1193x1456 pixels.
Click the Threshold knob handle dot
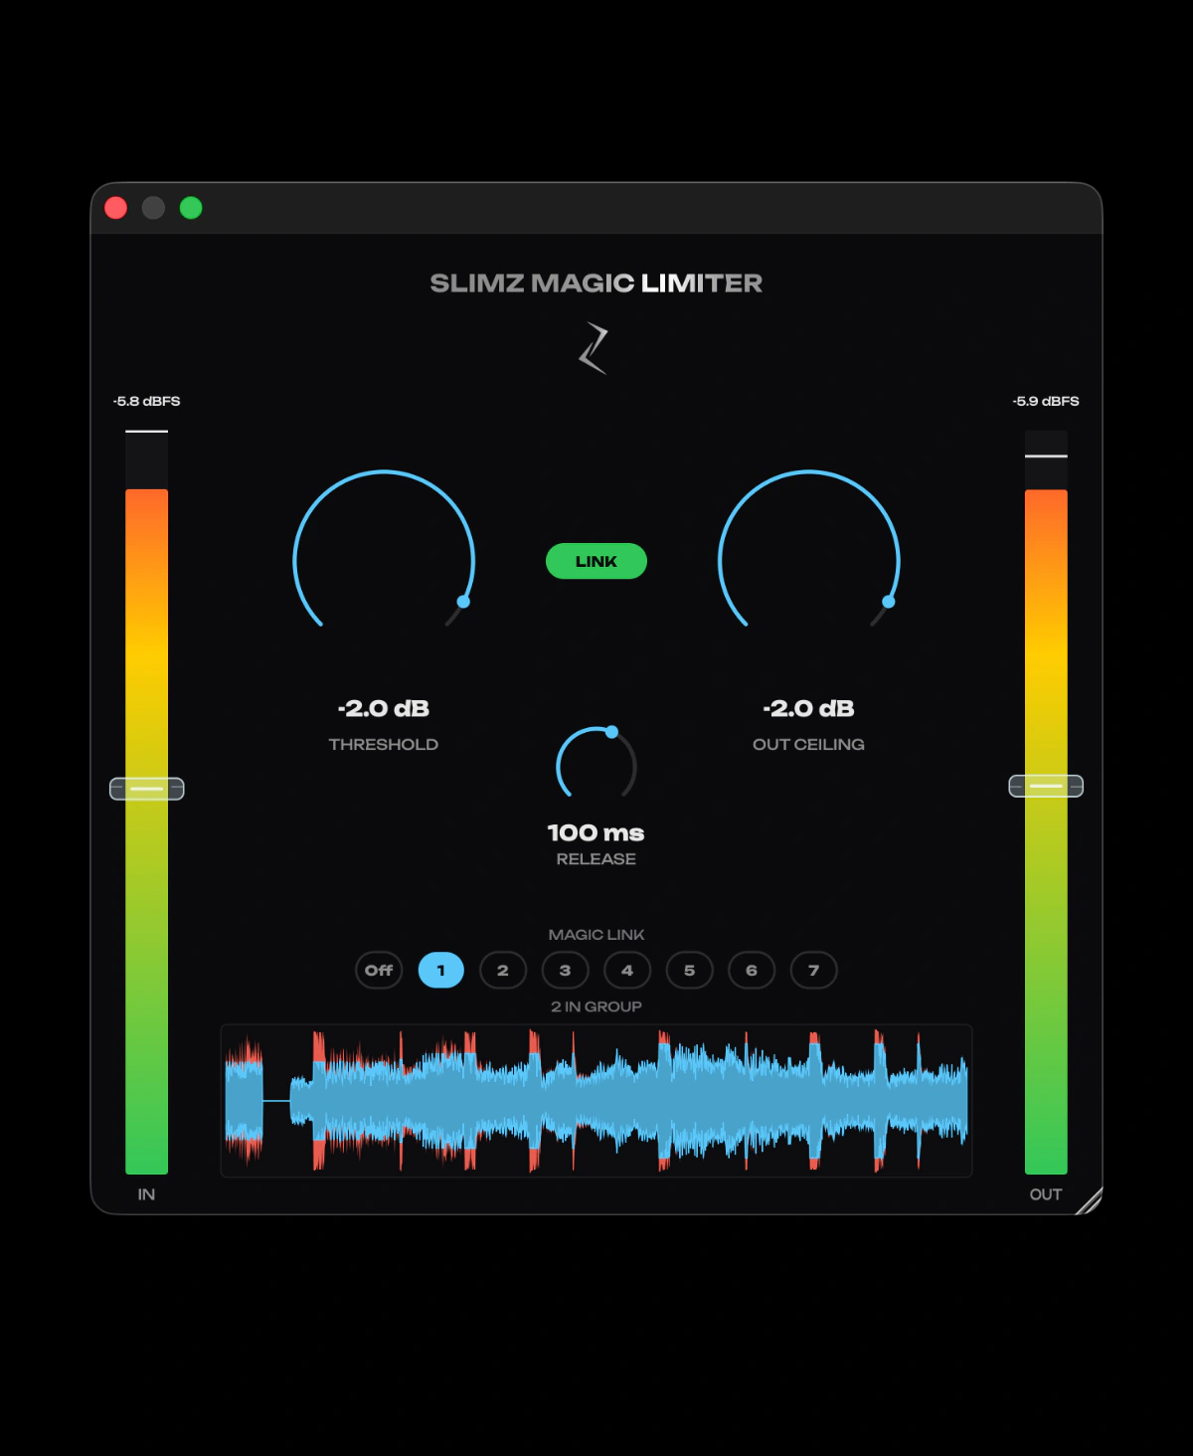(x=463, y=602)
